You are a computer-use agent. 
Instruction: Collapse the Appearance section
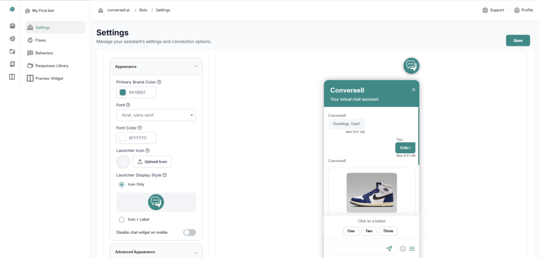point(196,66)
